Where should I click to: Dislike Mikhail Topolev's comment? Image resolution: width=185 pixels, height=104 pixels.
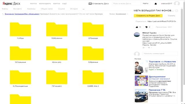point(149,48)
